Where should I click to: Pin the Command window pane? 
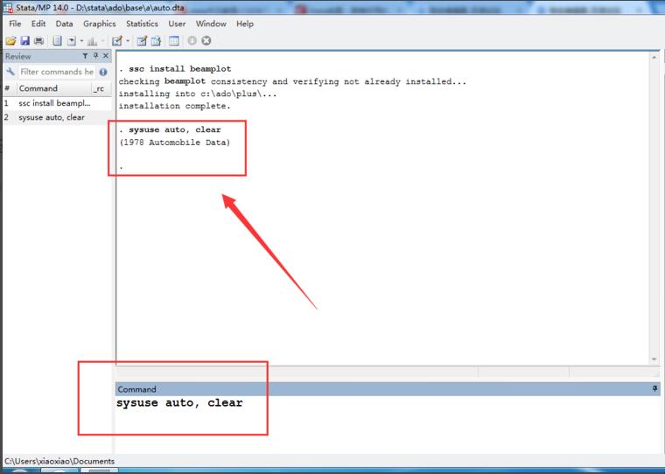[x=654, y=389]
